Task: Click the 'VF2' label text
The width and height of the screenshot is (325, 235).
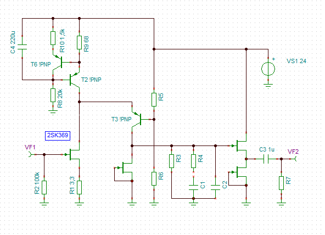Action: click(293, 152)
